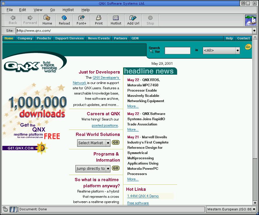Click the status bar lock icon
Viewport: 259px width, 215px height.
5,209
